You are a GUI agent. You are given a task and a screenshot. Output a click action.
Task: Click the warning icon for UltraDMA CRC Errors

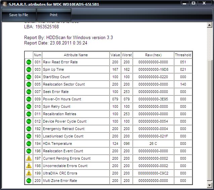tap(29, 173)
